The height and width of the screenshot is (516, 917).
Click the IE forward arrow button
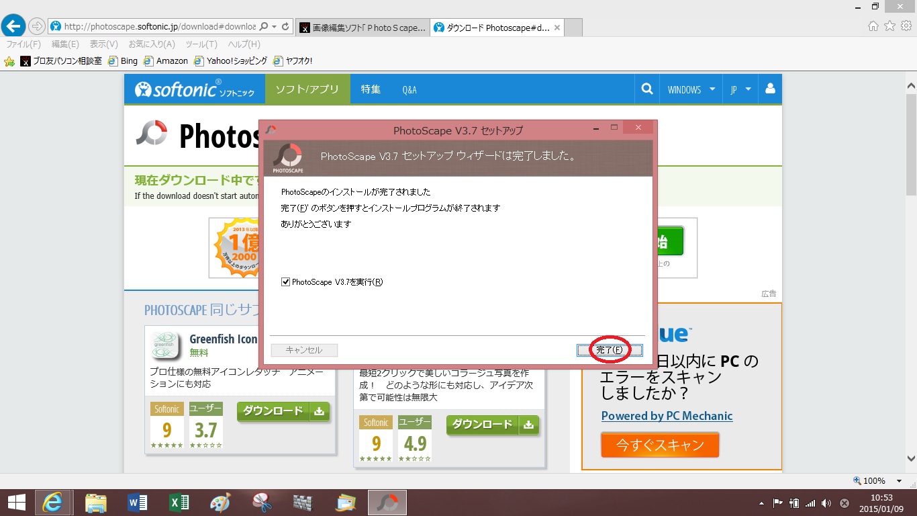36,26
